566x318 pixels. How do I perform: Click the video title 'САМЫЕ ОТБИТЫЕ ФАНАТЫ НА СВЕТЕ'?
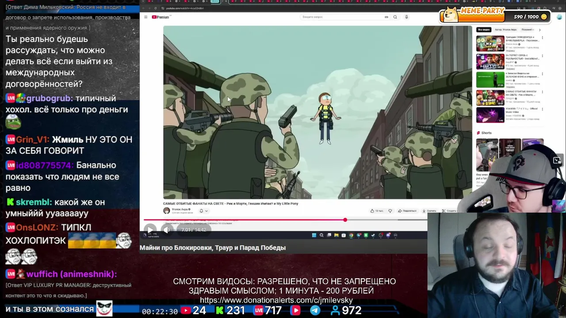tap(231, 204)
